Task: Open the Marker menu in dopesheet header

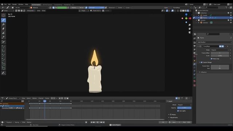Action: [x=34, y=98]
